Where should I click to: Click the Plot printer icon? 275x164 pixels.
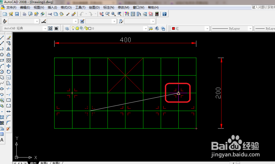(24, 14)
